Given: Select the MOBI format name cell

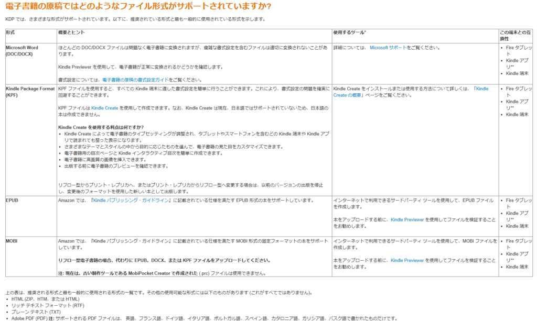Looking at the screenshot, I should coord(12,241).
